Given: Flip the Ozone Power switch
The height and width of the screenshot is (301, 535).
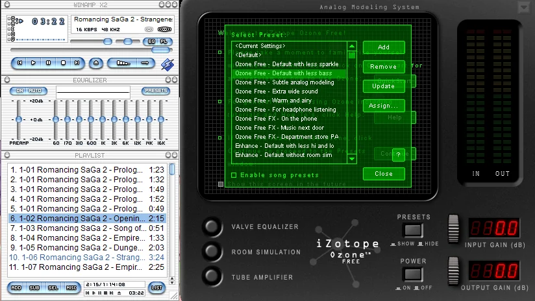Looking at the screenshot, I should (x=414, y=275).
